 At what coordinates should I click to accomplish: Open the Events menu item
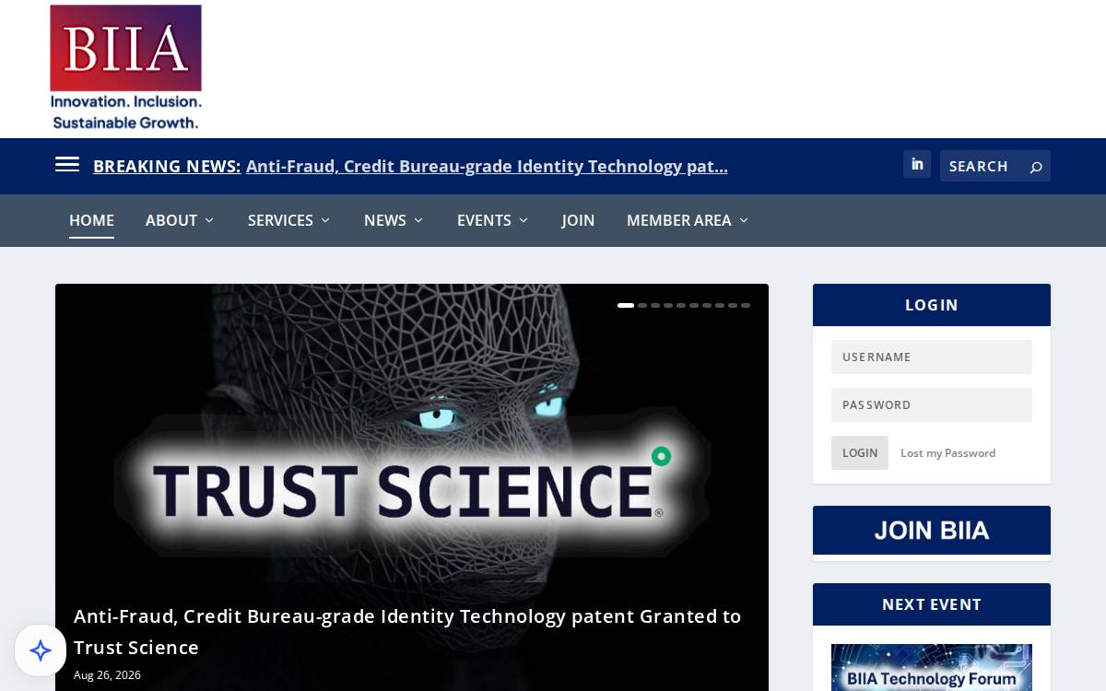484,220
